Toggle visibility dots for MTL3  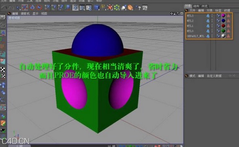click(212, 16)
